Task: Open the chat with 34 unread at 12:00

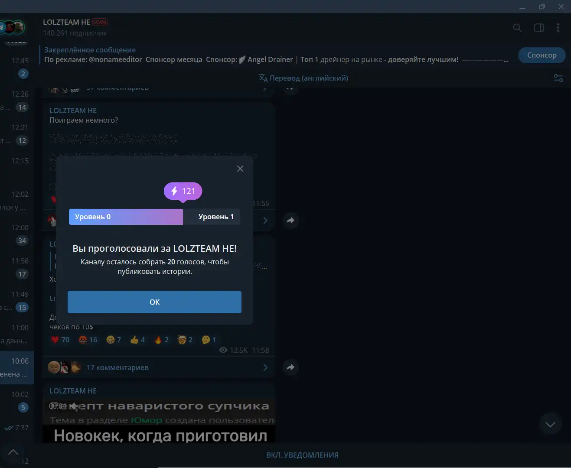Action: 17,234
